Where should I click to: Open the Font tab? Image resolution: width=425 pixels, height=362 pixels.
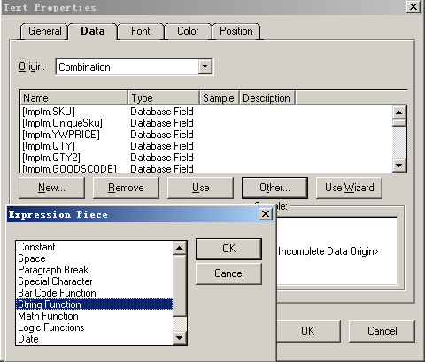click(x=141, y=31)
